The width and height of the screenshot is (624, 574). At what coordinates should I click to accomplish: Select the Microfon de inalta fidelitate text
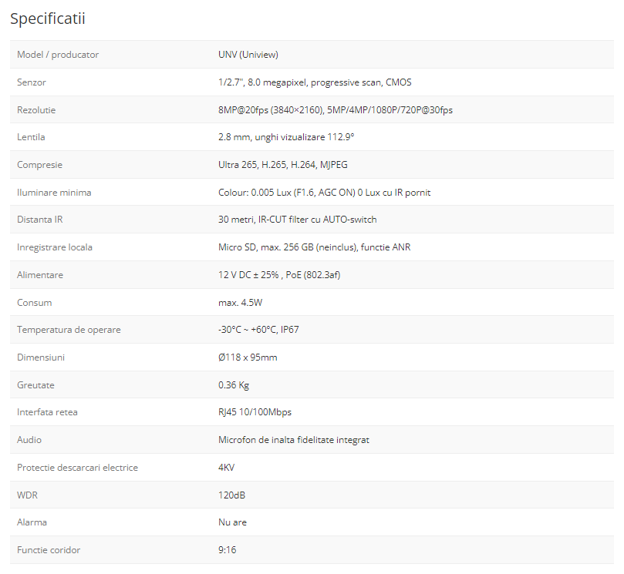pos(294,440)
